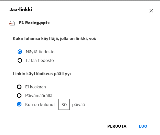Create the link with the LUO button
This screenshot has width=160, height=135.
pos(143,126)
